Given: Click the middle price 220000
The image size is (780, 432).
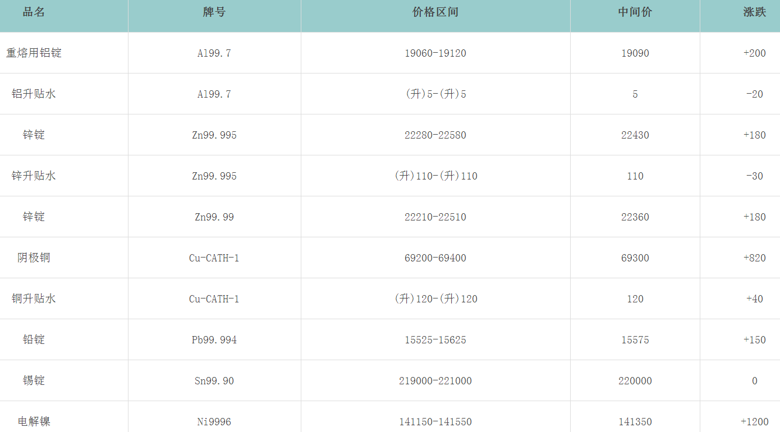Looking at the screenshot, I should tap(635, 381).
